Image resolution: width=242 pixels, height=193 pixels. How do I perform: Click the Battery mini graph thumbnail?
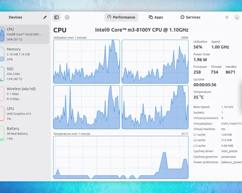click(2, 134)
